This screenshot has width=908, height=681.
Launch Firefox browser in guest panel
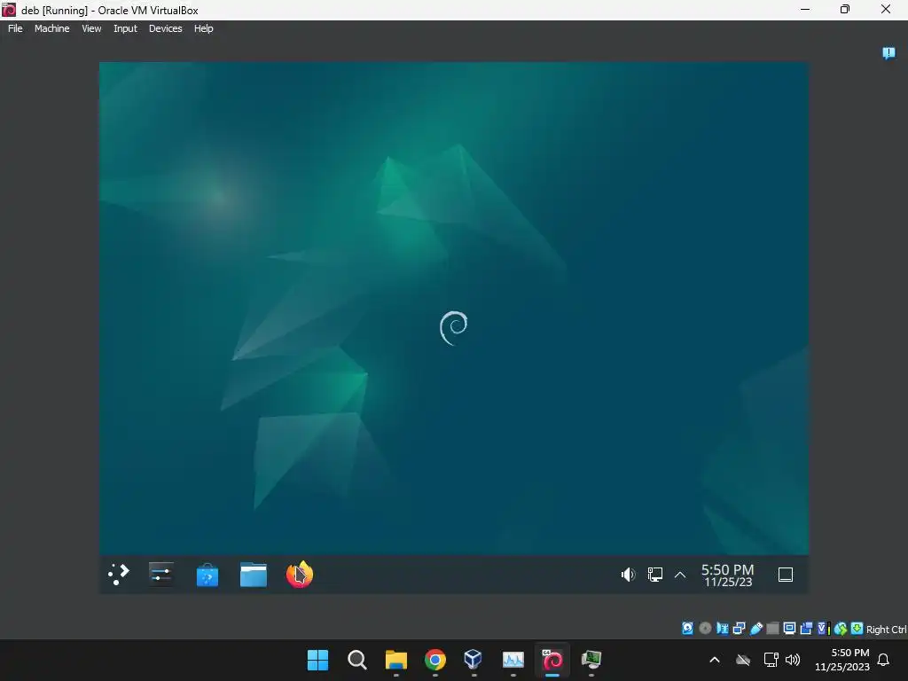pyautogui.click(x=300, y=575)
